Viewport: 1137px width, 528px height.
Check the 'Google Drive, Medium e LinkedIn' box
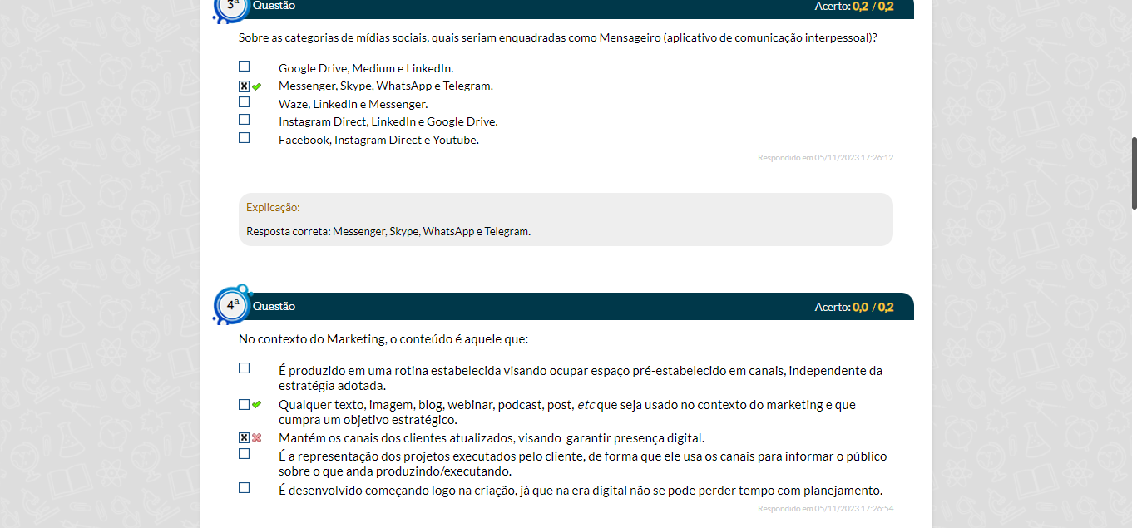244,67
